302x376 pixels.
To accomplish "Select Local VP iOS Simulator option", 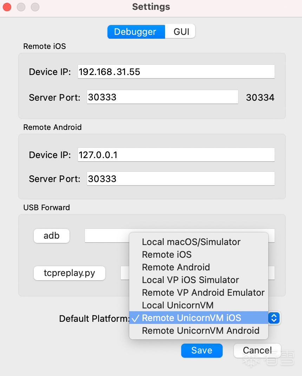I will point(190,280).
